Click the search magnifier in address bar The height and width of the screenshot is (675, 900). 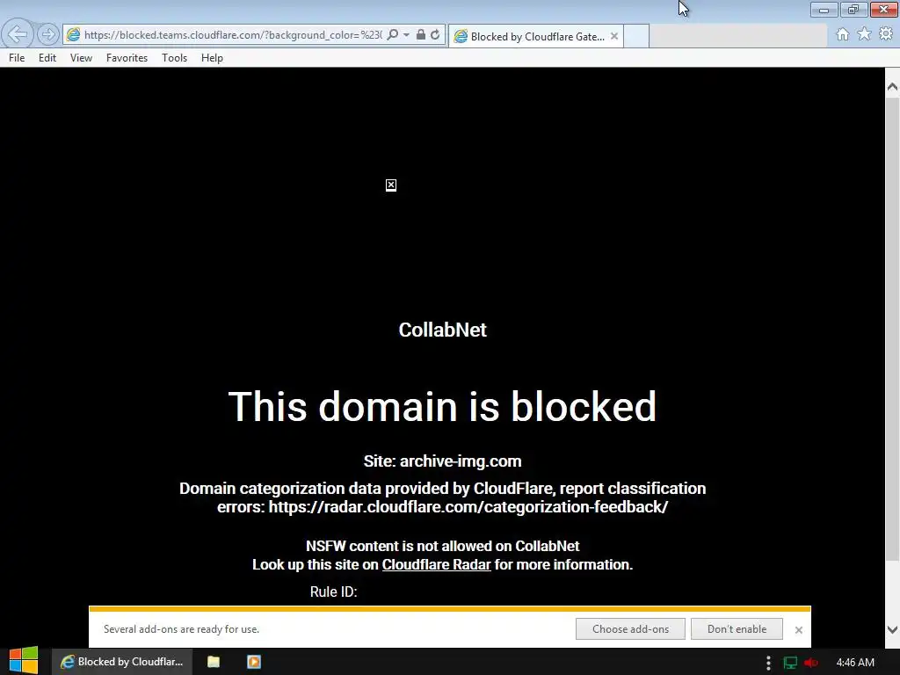click(393, 35)
